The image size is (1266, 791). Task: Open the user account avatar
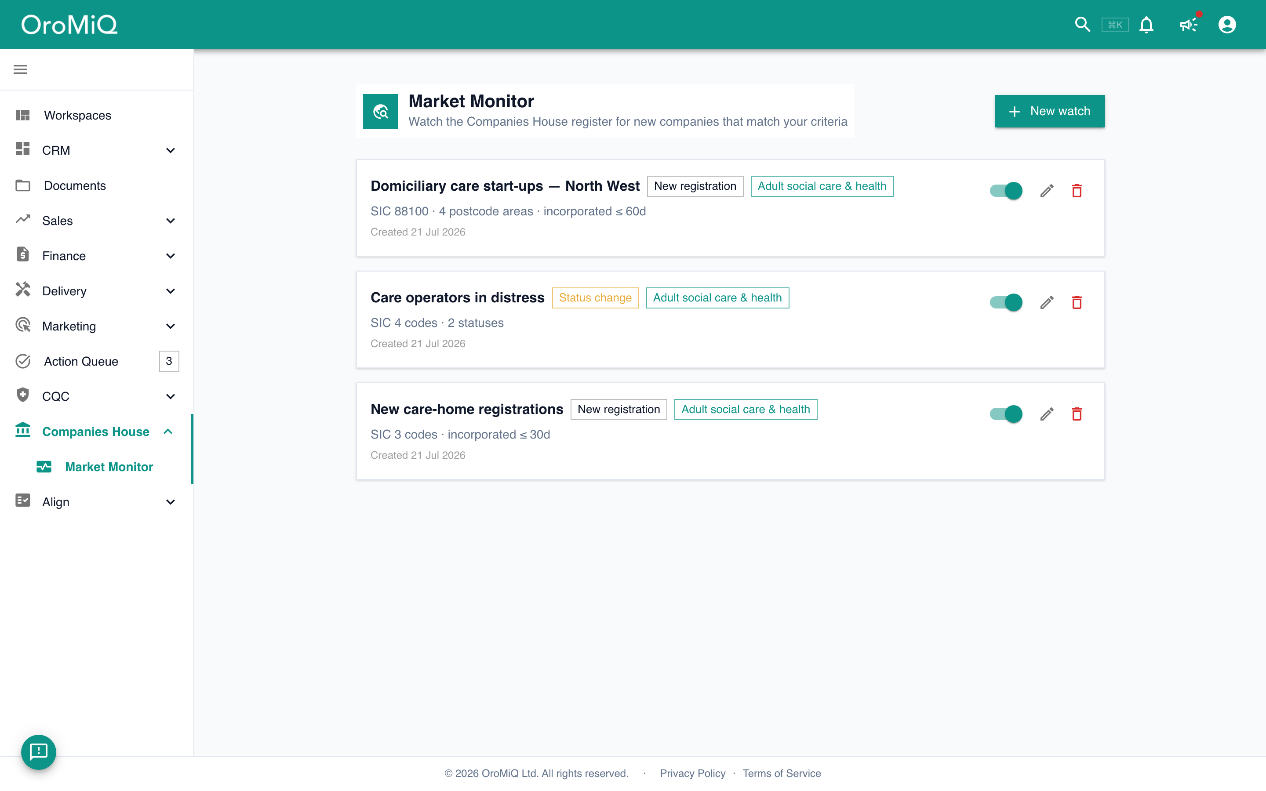(x=1227, y=25)
